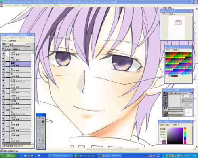
Task: Toggle visibility of 目光 layer
Action: 3,80
